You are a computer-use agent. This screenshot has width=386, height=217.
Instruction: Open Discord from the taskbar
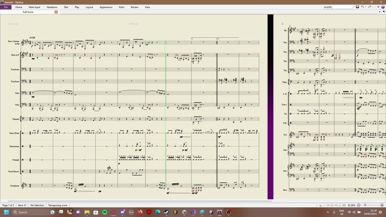pos(122,212)
